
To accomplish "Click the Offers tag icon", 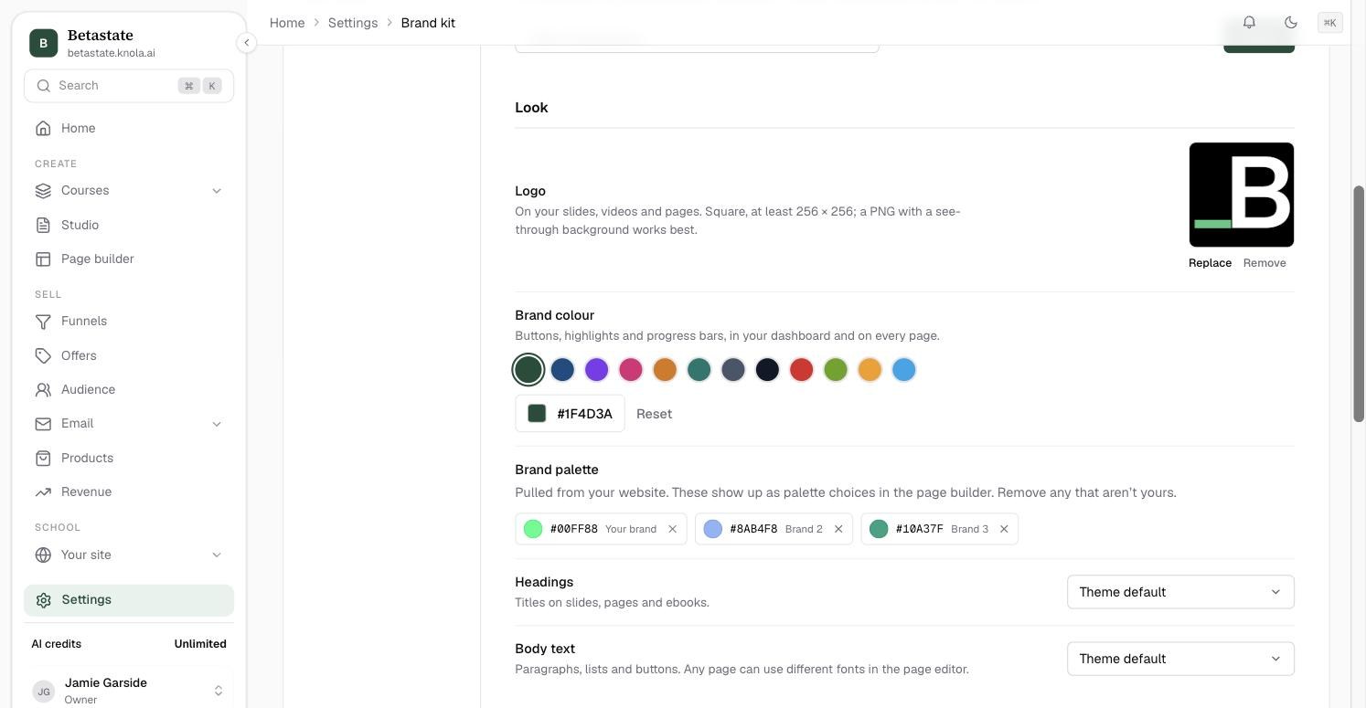I will coord(43,356).
